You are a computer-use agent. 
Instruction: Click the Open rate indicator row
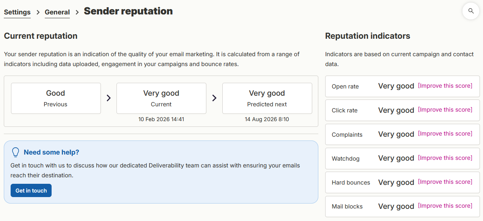click(x=403, y=86)
